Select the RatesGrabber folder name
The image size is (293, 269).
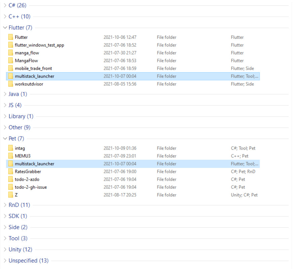[x=28, y=172]
